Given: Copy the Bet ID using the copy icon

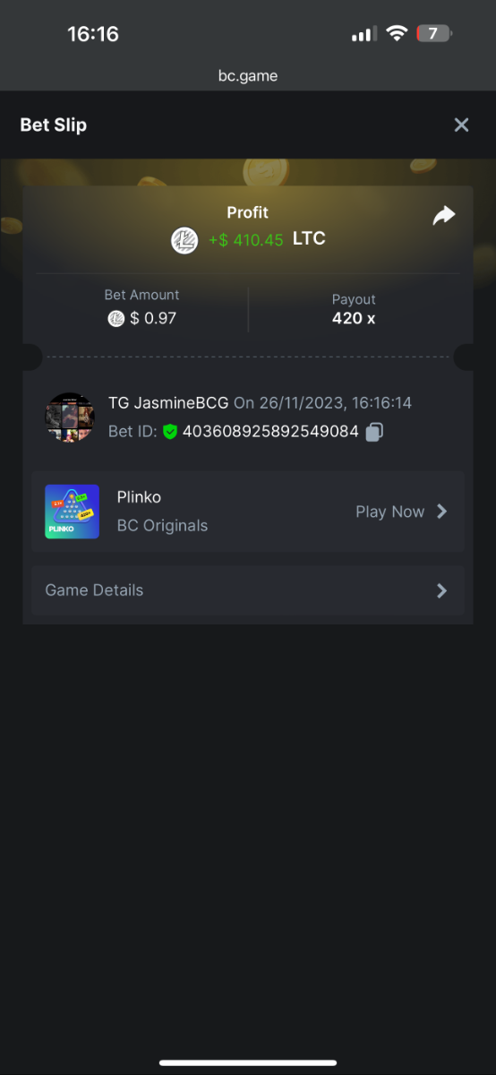Looking at the screenshot, I should 374,432.
